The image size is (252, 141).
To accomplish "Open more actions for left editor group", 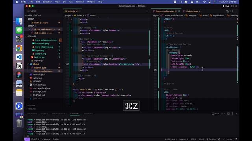I will [148, 11].
